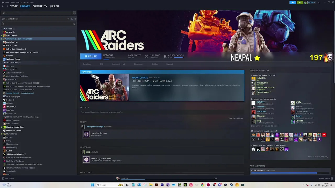The width and height of the screenshot is (335, 188).
Task: Pause the ARC Raiders update
Action: pyautogui.click(x=91, y=56)
